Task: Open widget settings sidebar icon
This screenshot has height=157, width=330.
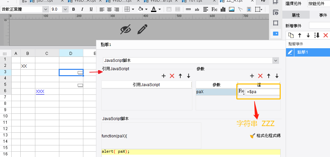Action: (276, 34)
